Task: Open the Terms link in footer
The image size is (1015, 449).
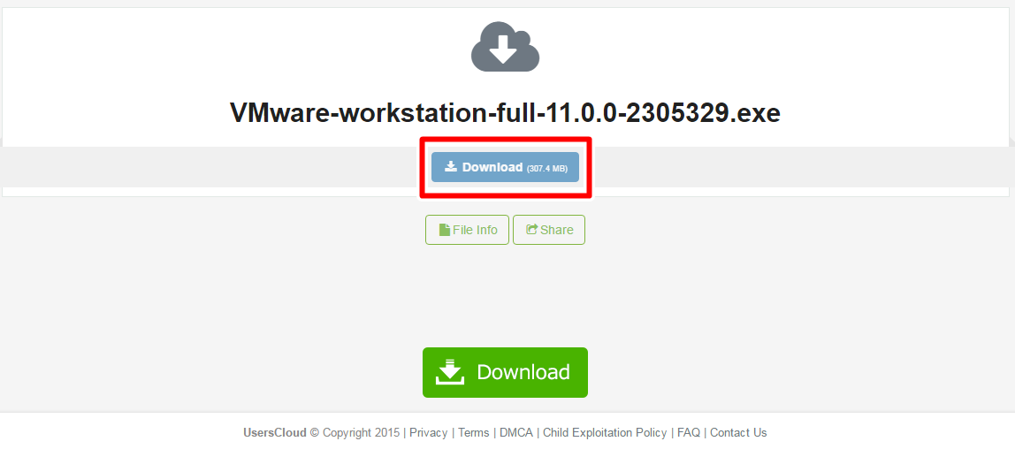Action: pyautogui.click(x=473, y=433)
